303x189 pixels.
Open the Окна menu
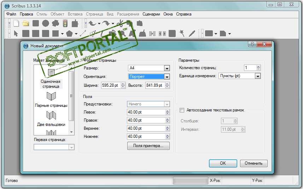click(168, 14)
